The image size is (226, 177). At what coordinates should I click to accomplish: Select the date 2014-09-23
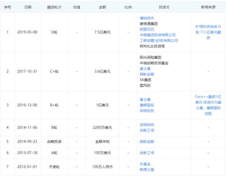point(27,142)
